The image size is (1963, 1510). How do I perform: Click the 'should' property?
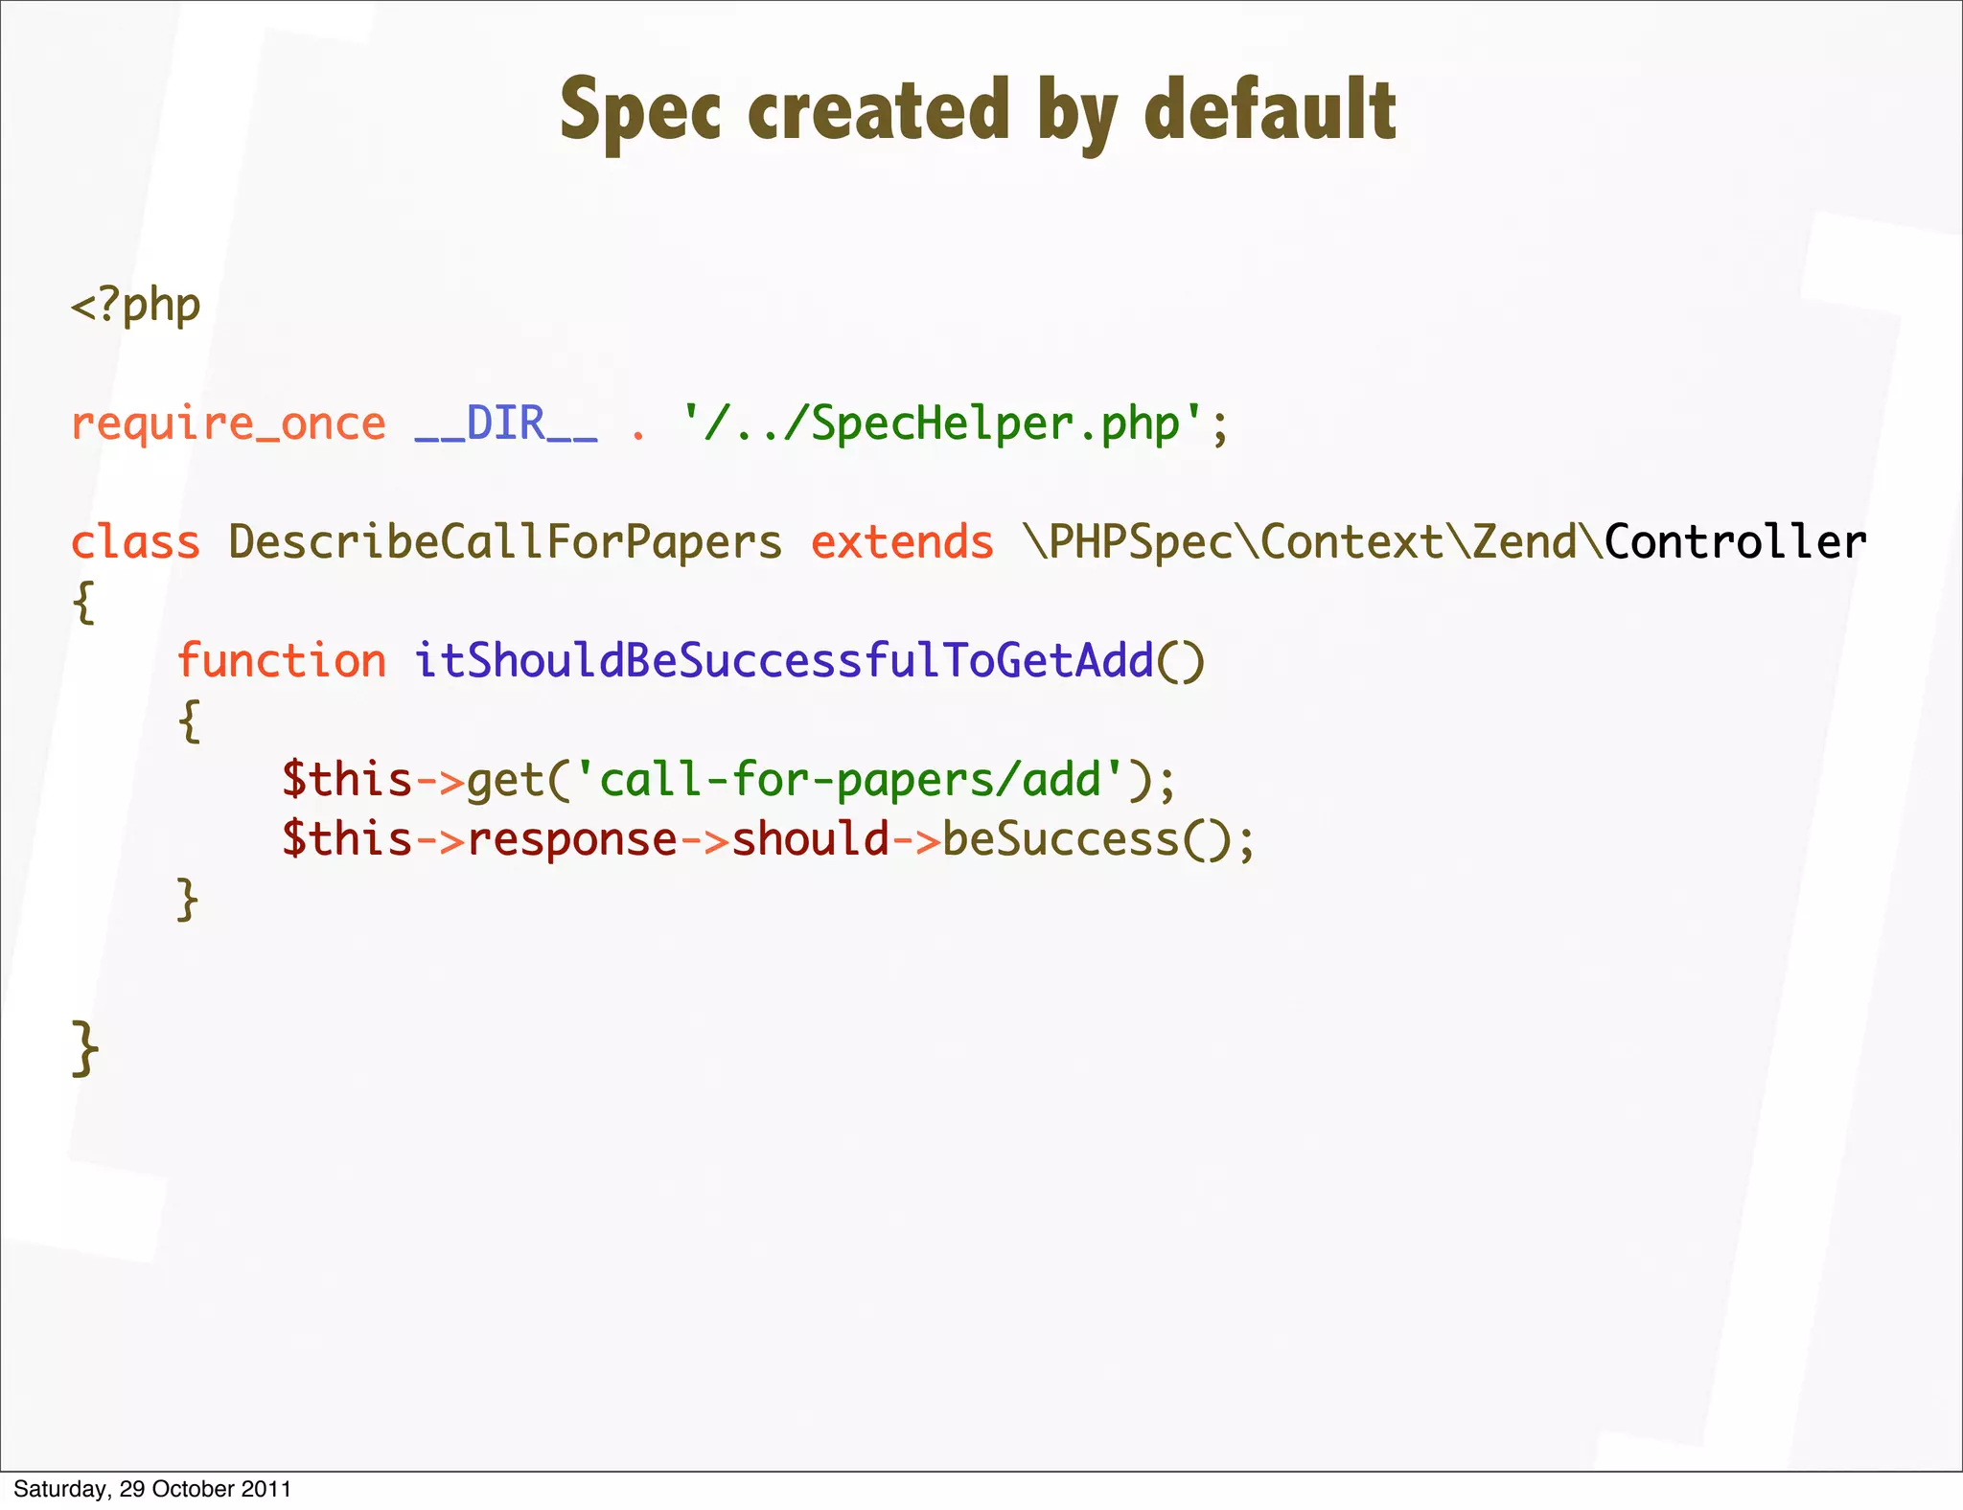(x=810, y=840)
